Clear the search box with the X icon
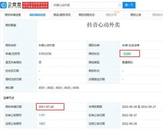163x129 pixels. click(x=119, y=5)
